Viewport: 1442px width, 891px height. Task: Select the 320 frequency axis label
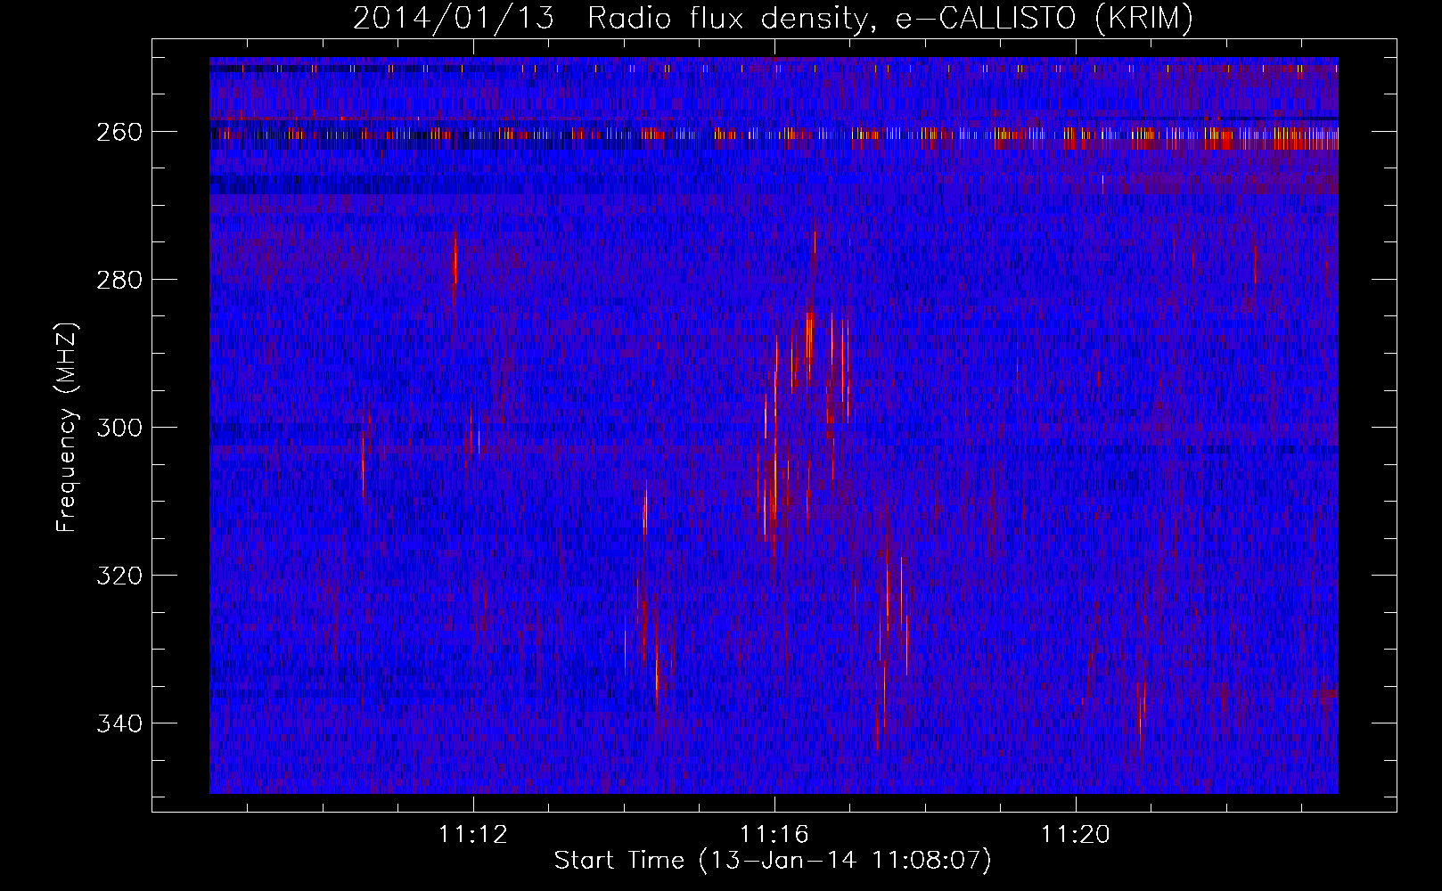[x=119, y=576]
